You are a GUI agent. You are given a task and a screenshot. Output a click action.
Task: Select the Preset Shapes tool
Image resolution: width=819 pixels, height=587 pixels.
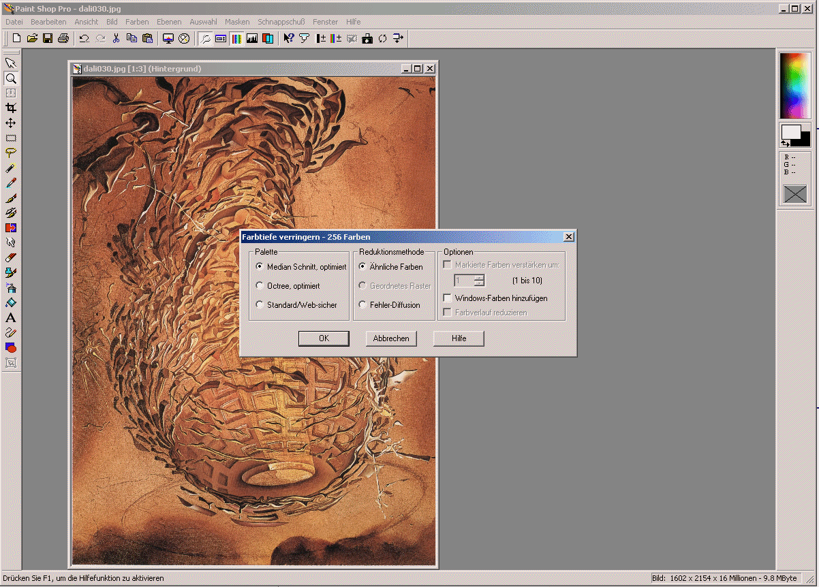(x=11, y=347)
